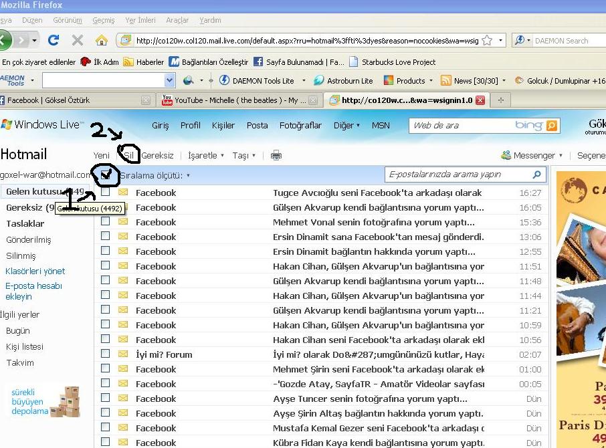Select checkbox for the 13:06 Ersin Dinamit message

(105, 236)
